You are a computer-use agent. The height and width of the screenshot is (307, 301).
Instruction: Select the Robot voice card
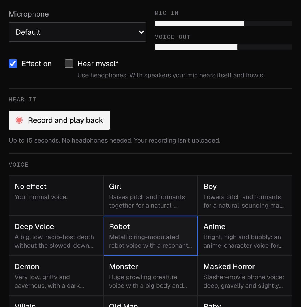tap(150, 235)
